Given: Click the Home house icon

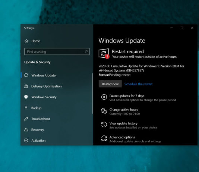Looking at the screenshot, I should [x=26, y=41].
